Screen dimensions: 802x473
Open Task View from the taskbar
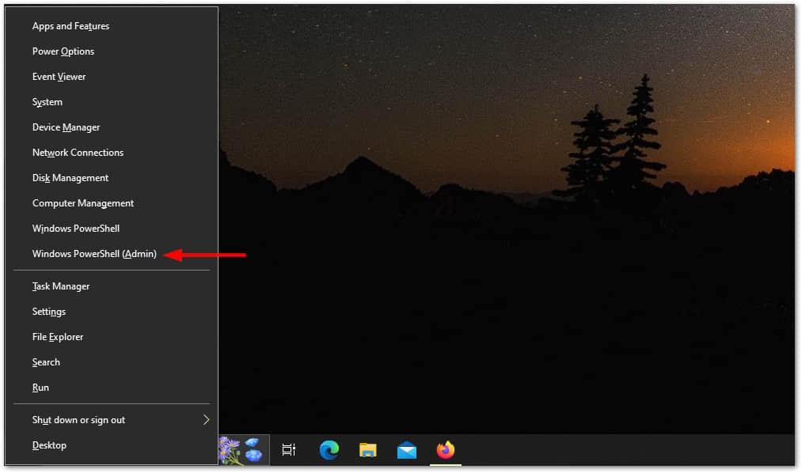(289, 450)
